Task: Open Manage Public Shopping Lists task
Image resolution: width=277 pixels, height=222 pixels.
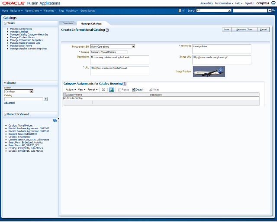Action: click(25, 43)
